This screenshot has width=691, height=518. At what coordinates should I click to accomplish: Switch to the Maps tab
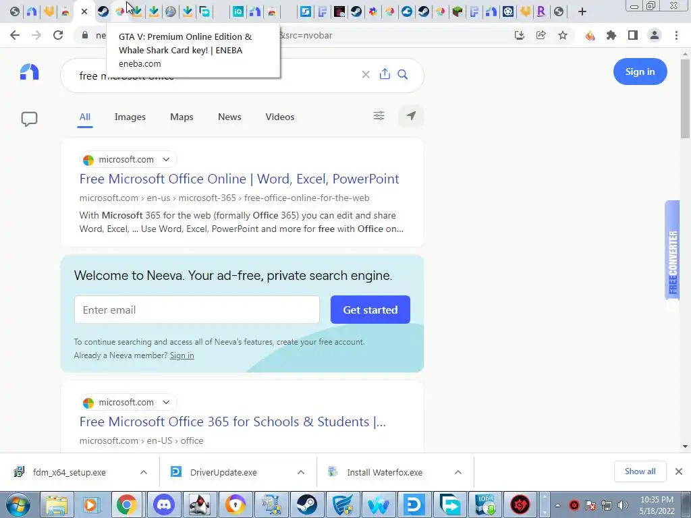tap(182, 117)
